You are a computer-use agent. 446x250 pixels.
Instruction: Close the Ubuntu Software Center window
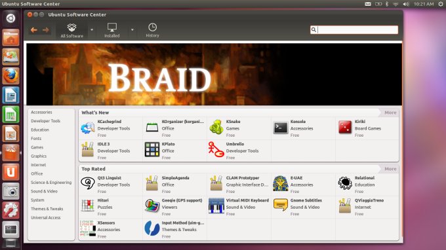(x=30, y=14)
